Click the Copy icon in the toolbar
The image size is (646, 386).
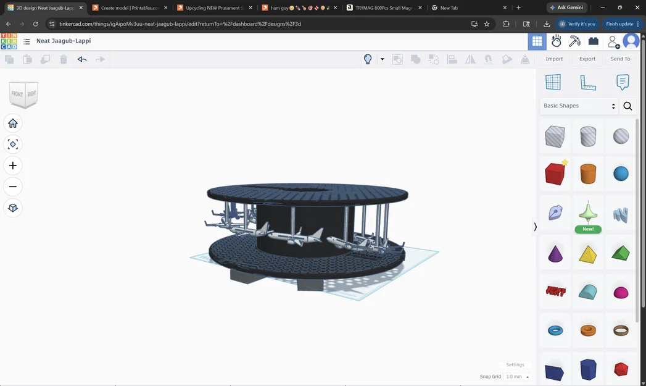9,59
